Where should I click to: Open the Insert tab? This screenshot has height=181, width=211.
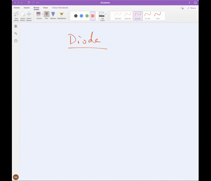[x=27, y=7]
